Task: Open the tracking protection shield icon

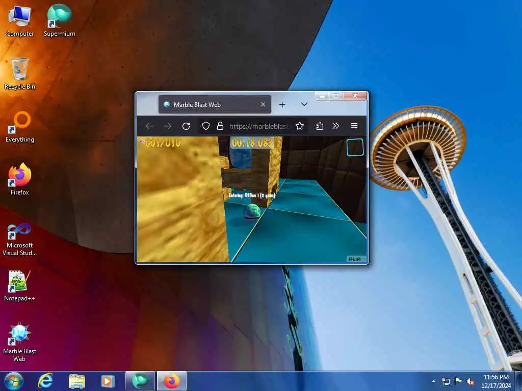Action: click(x=206, y=126)
